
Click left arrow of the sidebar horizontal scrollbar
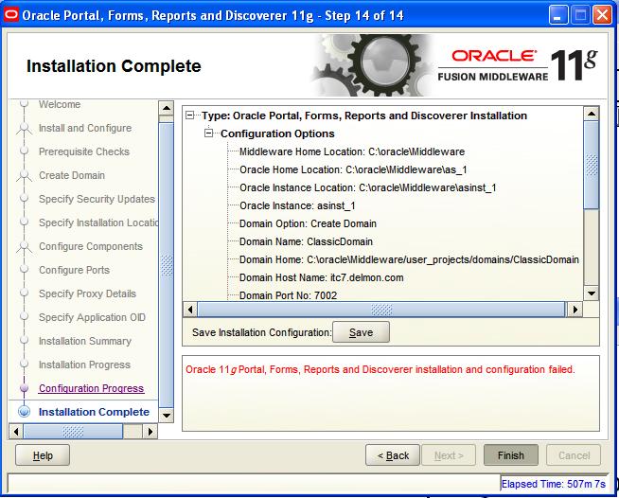click(x=15, y=431)
